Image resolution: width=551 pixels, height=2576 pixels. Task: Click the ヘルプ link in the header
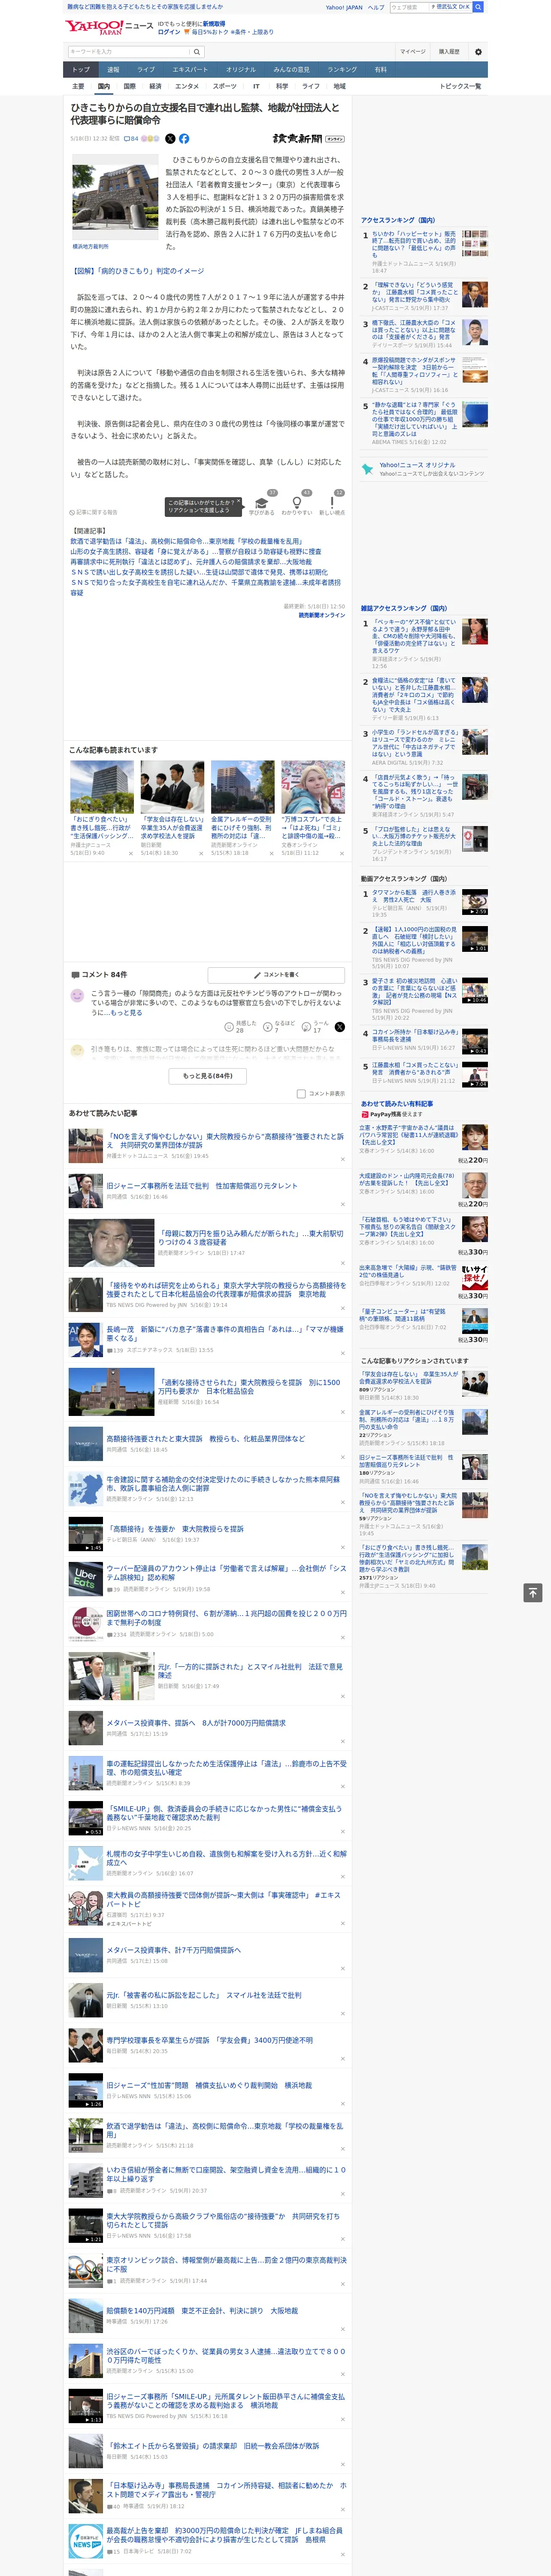pyautogui.click(x=376, y=7)
